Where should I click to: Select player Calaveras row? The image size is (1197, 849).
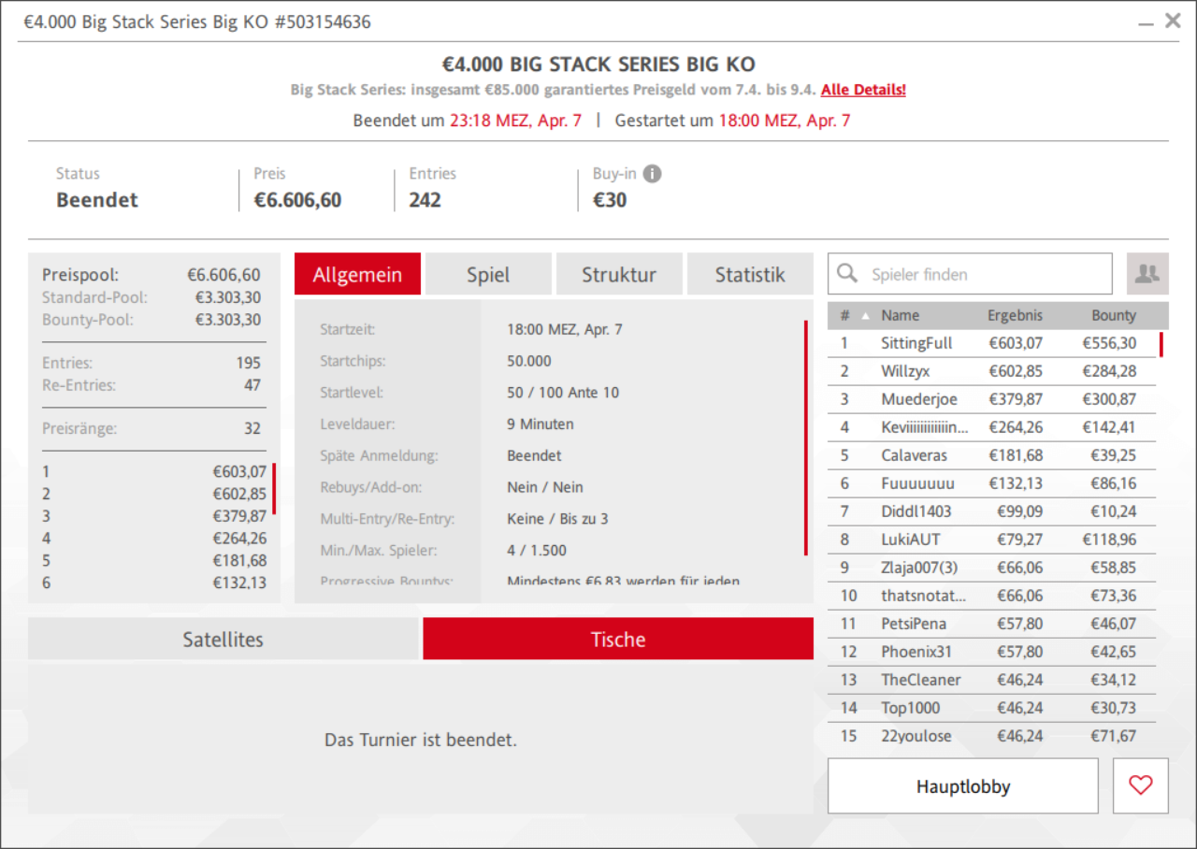click(992, 455)
